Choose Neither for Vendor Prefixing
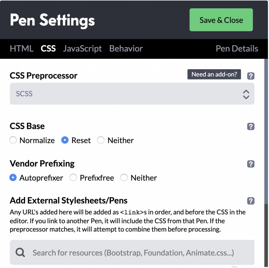Screen dimensions: 269x268 [124, 178]
